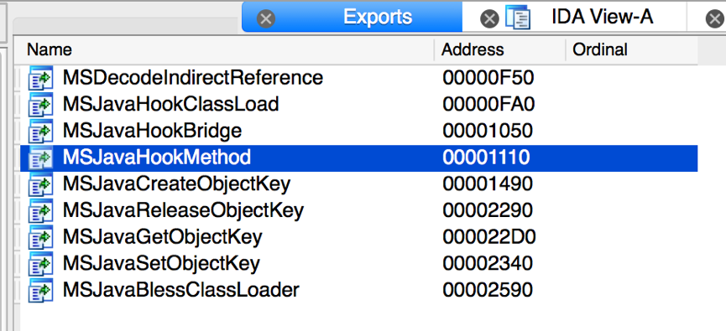The height and width of the screenshot is (331, 726).
Task: Click the MSJavaBlessClassLoader export icon
Action: (41, 291)
